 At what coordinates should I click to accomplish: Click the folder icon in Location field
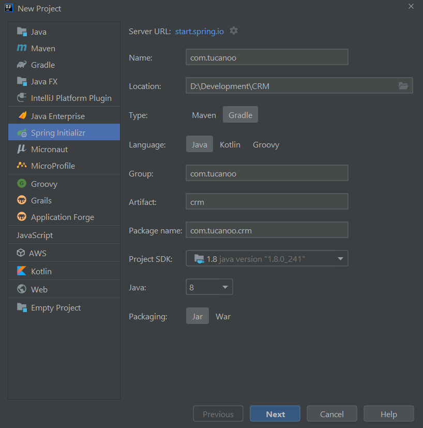pyautogui.click(x=403, y=86)
